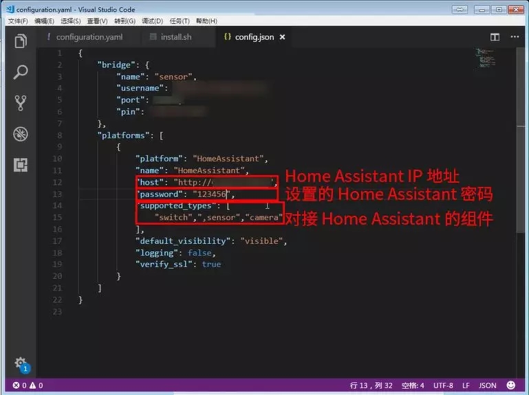This screenshot has height=395, width=529.
Task: Open the 文件(F) menu
Action: coord(18,21)
